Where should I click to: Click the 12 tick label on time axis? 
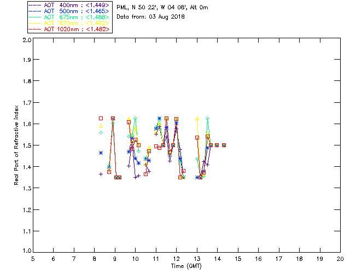coord(176,259)
